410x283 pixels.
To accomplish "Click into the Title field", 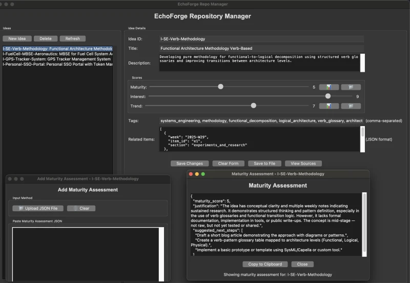I will [261, 48].
